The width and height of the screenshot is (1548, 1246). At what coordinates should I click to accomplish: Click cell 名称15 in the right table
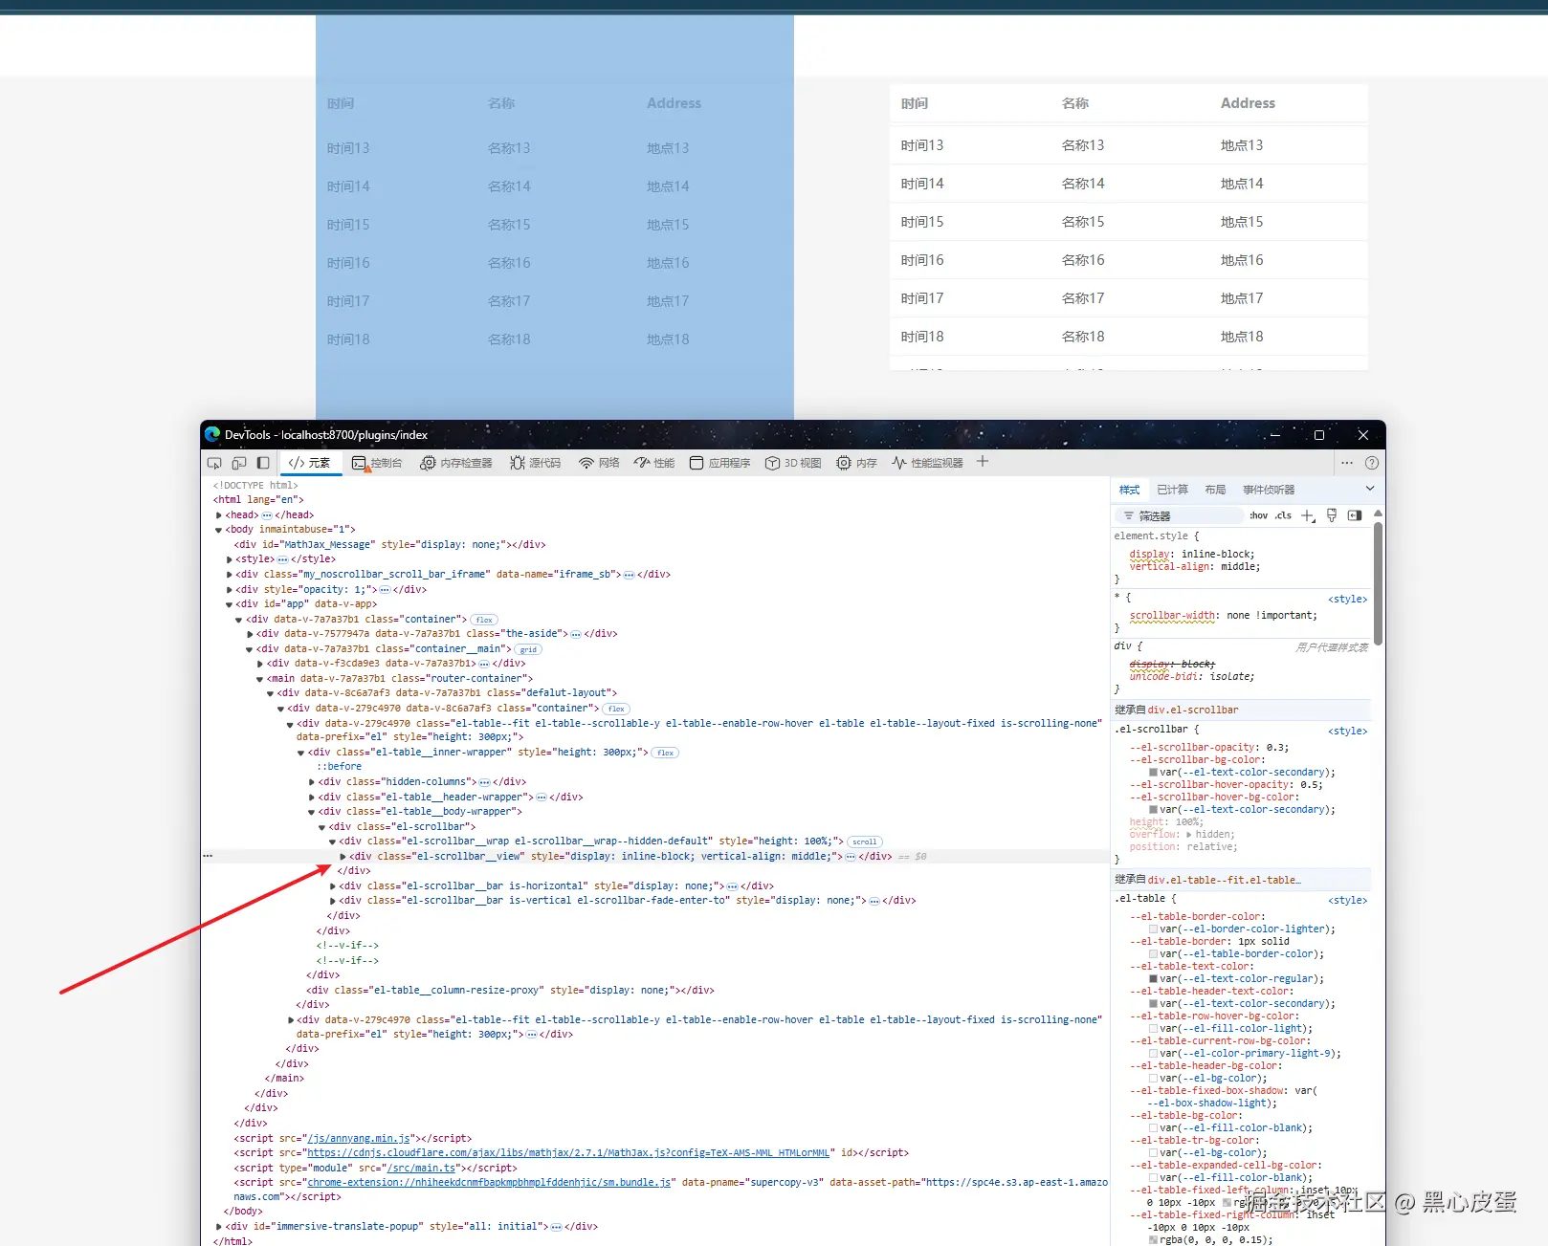coord(1083,222)
